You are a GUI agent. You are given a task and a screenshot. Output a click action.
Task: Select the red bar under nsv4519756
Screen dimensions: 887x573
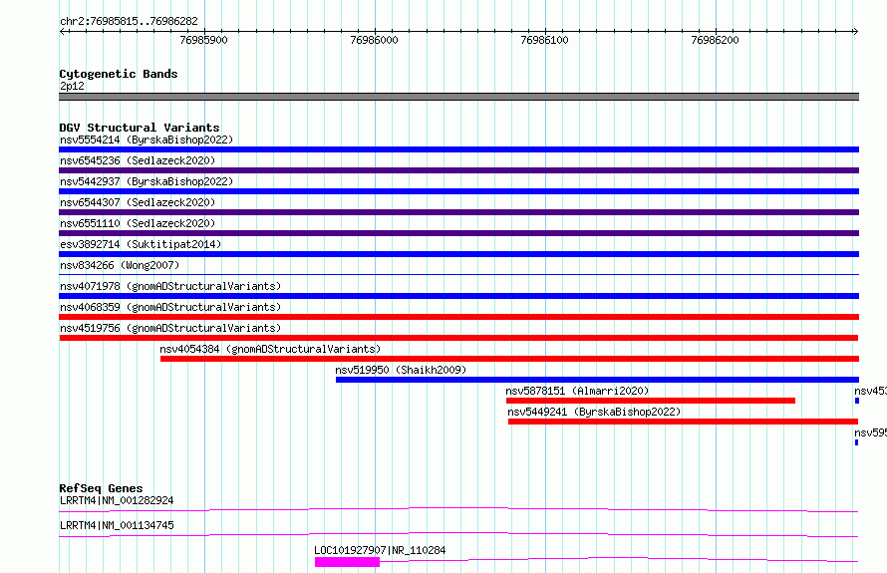[x=458, y=338]
